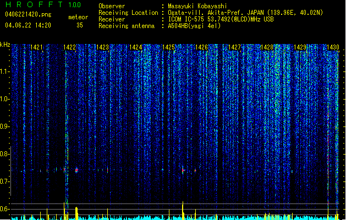Click the 1422 time marker
The width and height of the screenshot is (346, 220).
(69, 47)
